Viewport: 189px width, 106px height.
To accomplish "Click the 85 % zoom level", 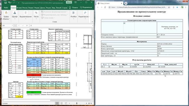I will 90,103.
